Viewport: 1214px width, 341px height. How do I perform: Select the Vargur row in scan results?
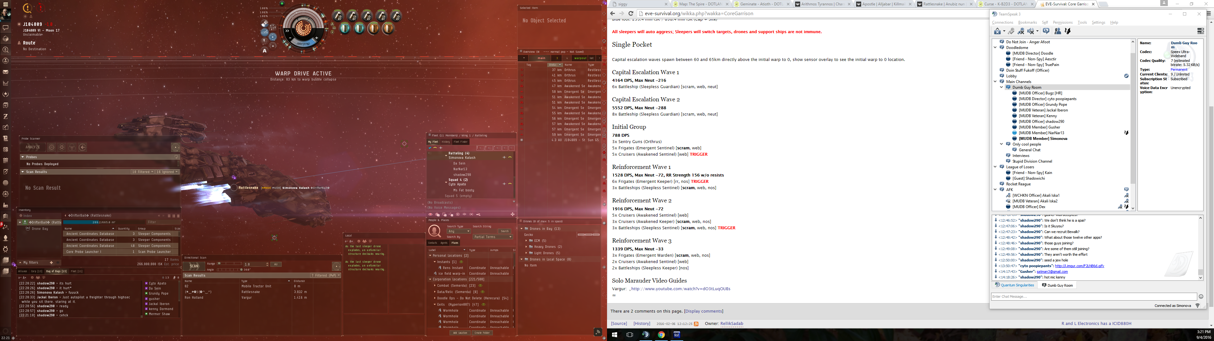click(261, 298)
